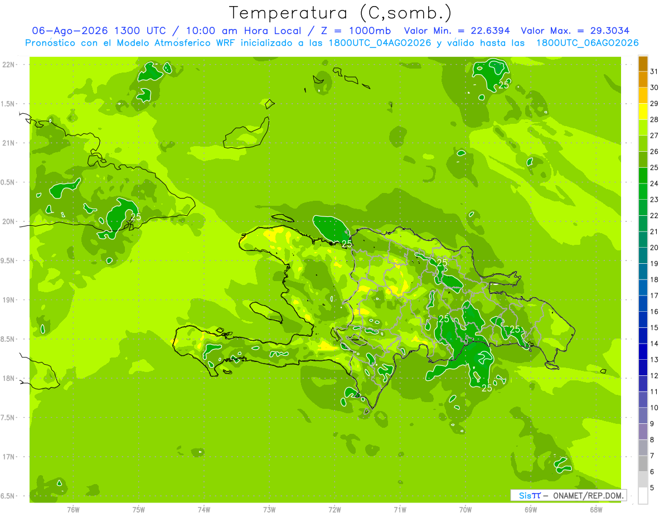Click the 73W longitude label
The image size is (669, 517).
[x=269, y=509]
